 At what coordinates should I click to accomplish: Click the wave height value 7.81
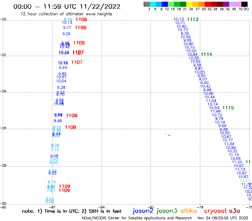pyautogui.click(x=51, y=190)
